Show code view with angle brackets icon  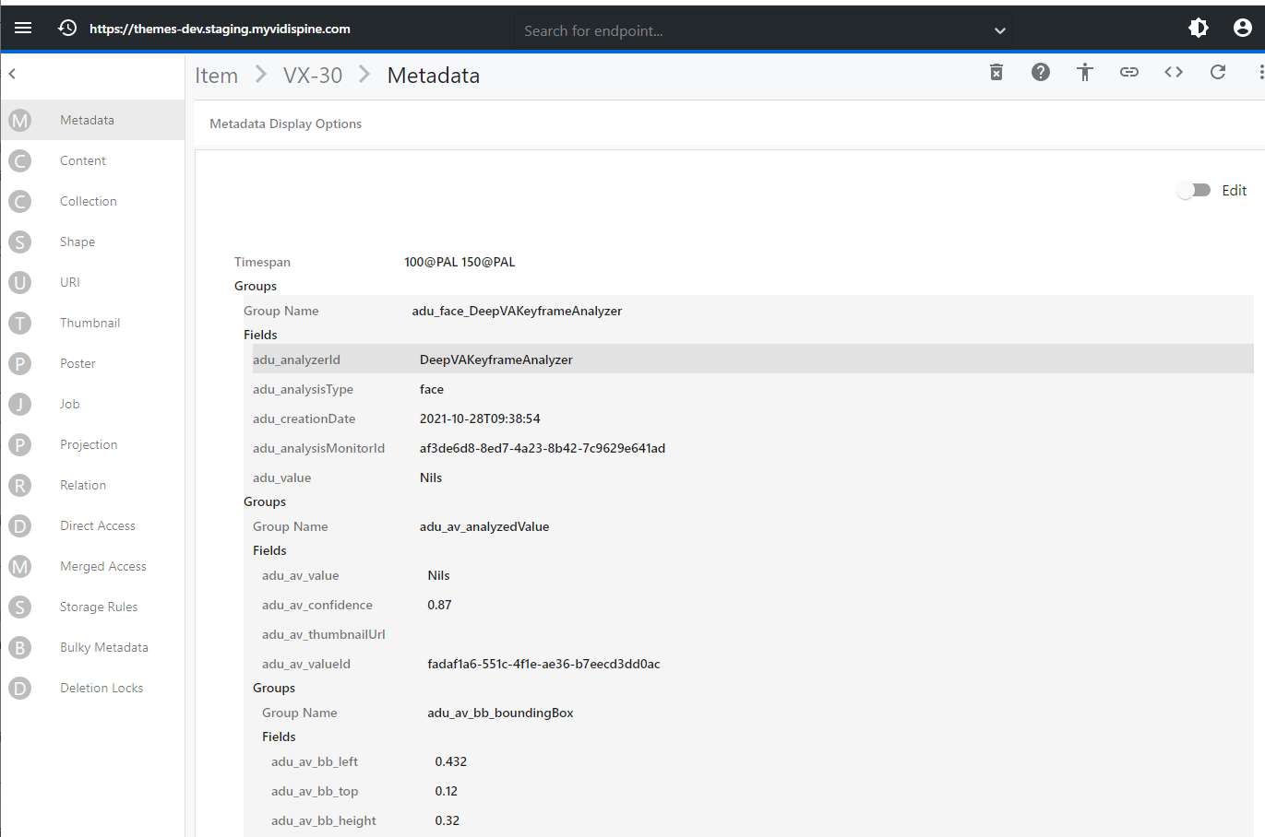coord(1174,72)
